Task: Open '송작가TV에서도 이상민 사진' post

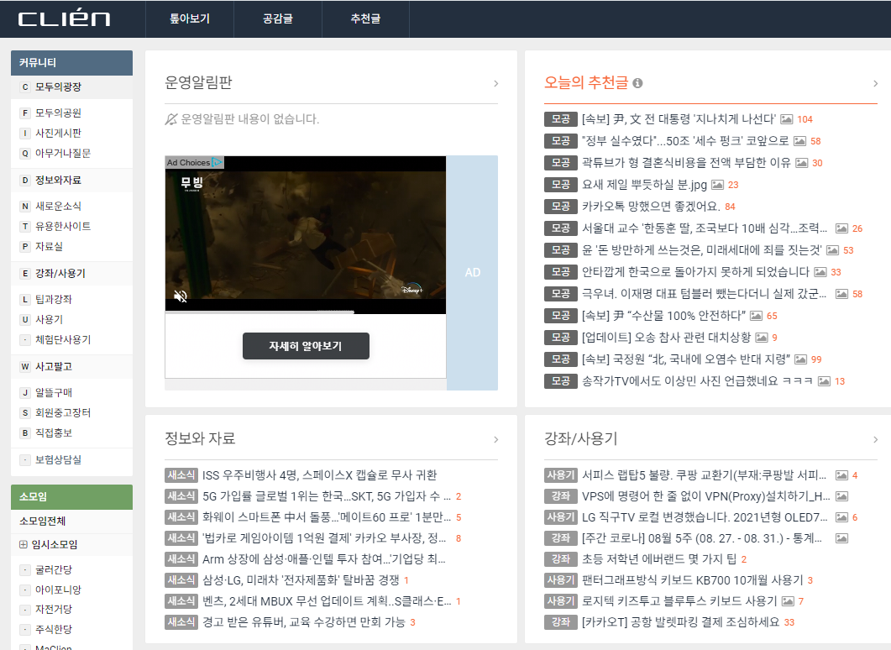Action: tap(697, 381)
